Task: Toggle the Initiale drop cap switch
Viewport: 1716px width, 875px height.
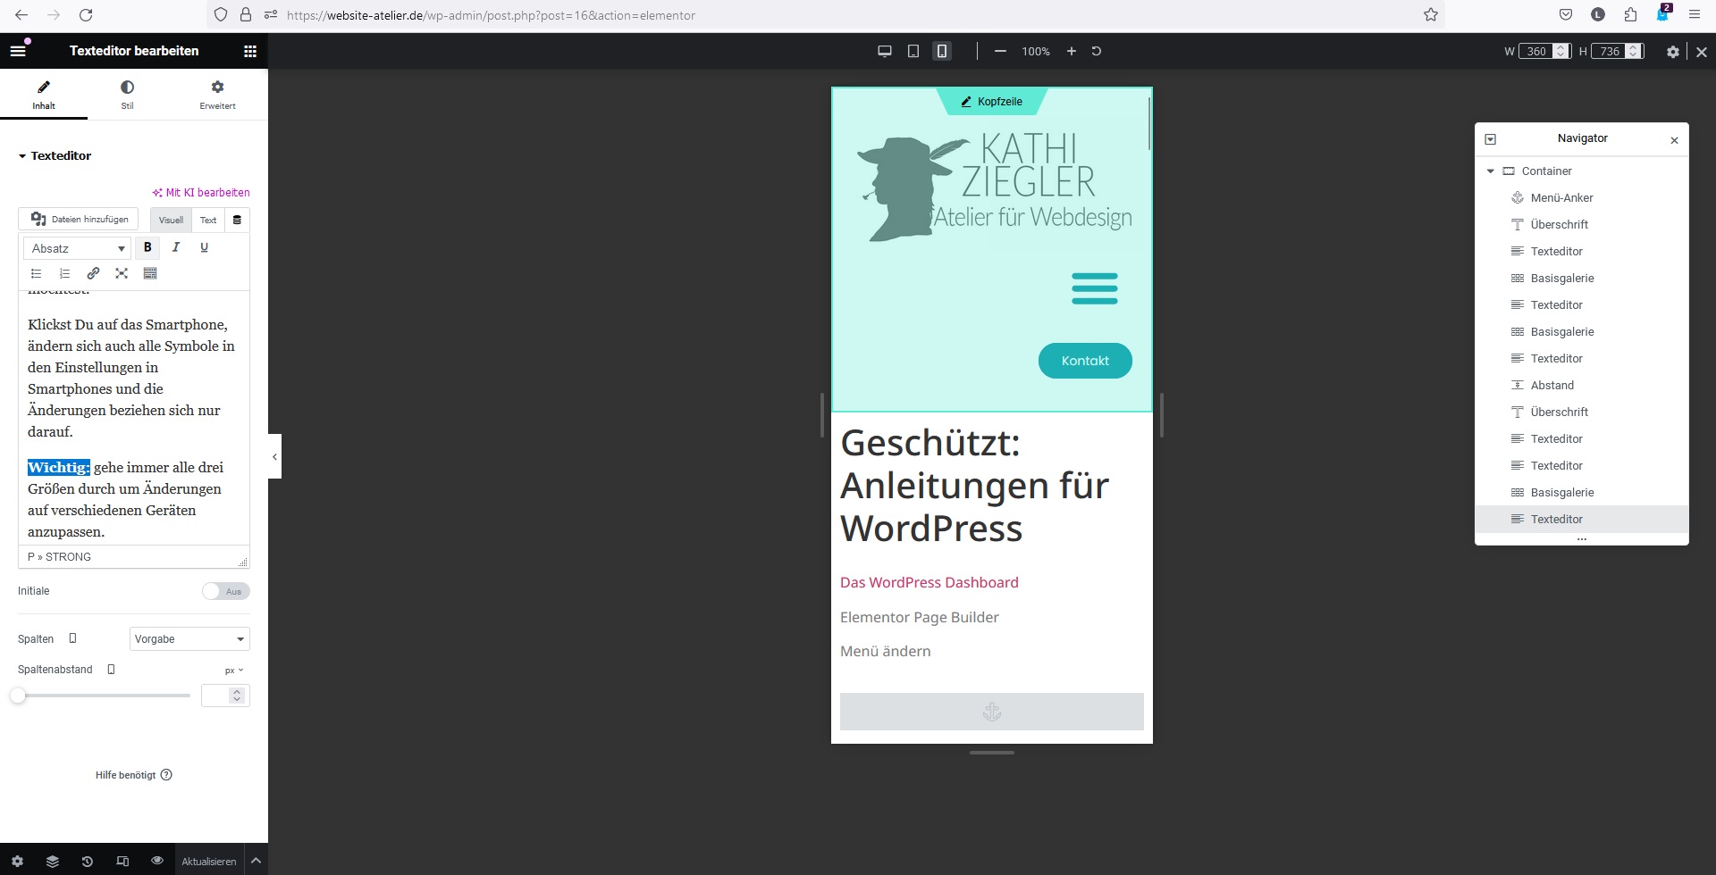Action: point(225,591)
